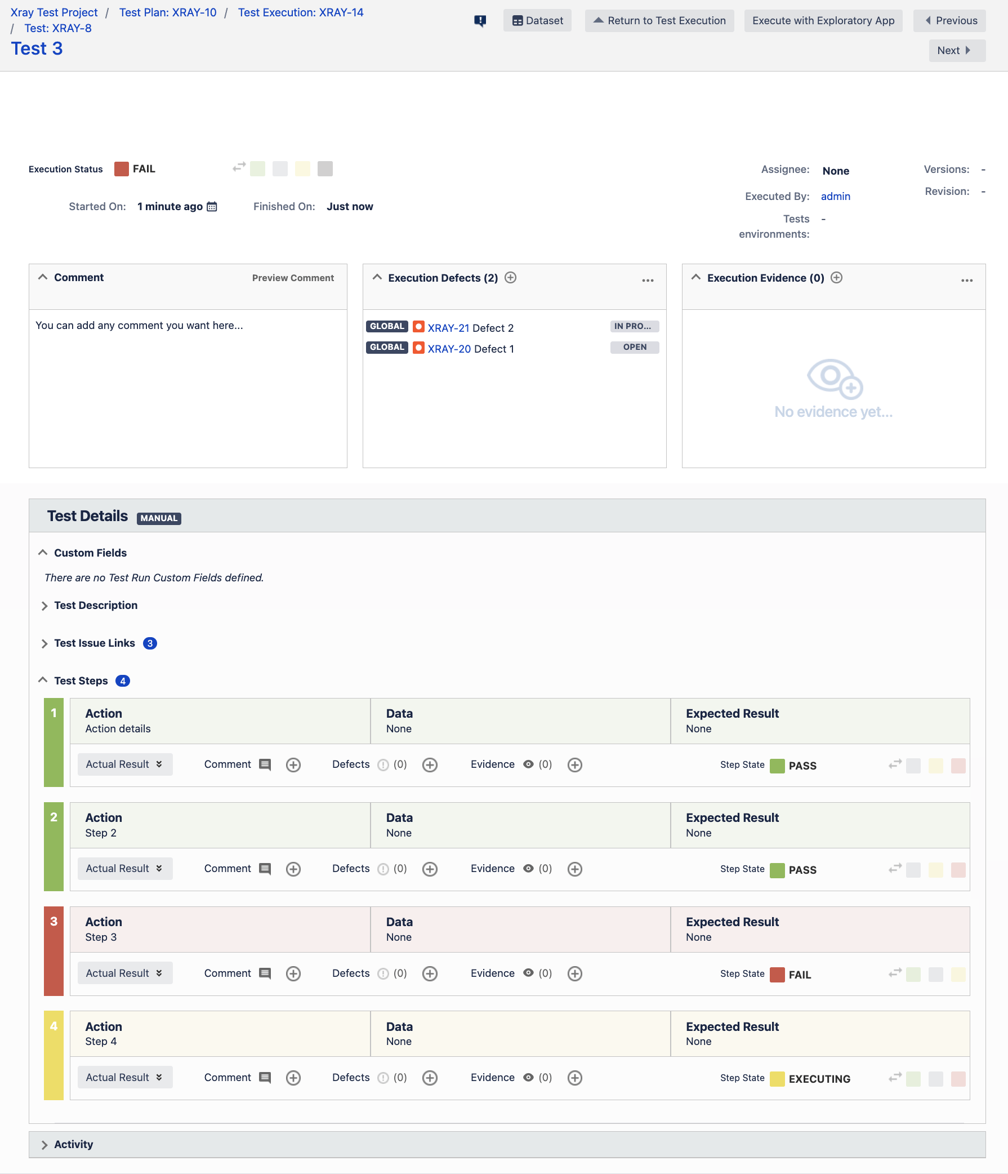Click into the comment text area
This screenshot has width=1008, height=1174.
188,385
